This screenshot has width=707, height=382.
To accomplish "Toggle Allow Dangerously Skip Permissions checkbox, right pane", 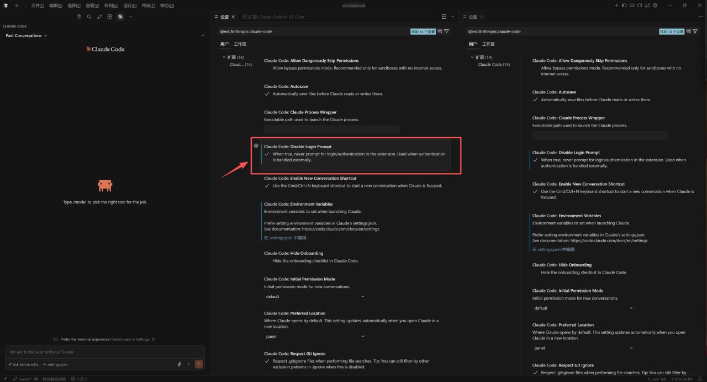I will pos(535,68).
